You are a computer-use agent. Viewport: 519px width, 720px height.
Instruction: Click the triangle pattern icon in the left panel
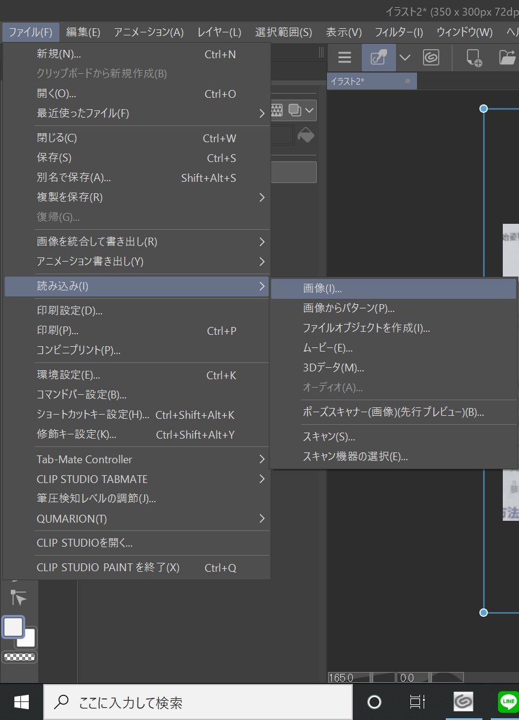pos(277,110)
